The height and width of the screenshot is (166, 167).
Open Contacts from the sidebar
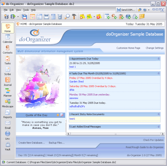tap(8, 49)
